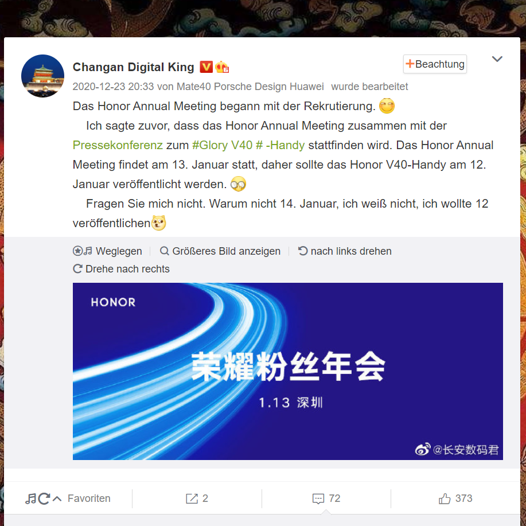
Task: Open comments via speech bubble icon 72
Action: coord(326,498)
